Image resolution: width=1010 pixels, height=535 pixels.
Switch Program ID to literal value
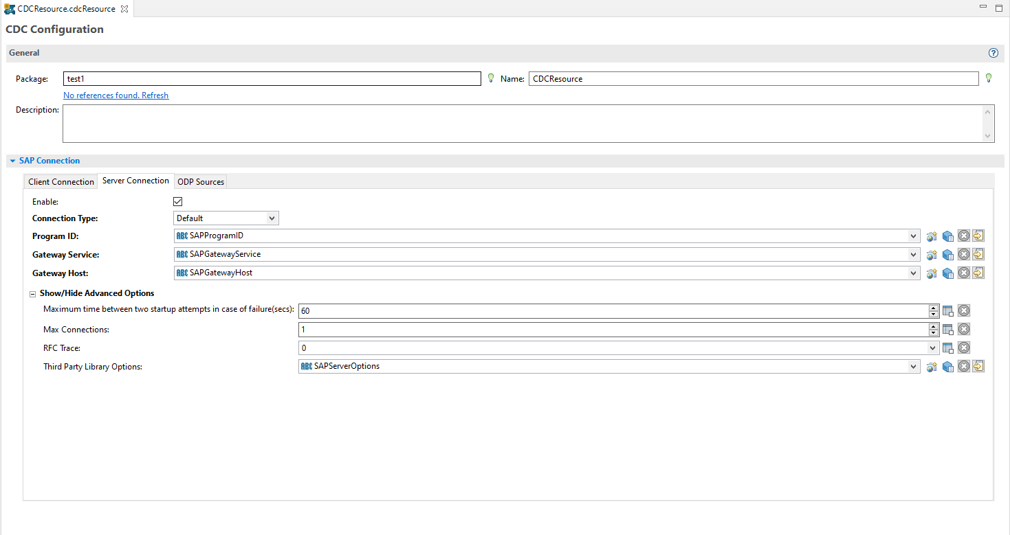coord(978,236)
